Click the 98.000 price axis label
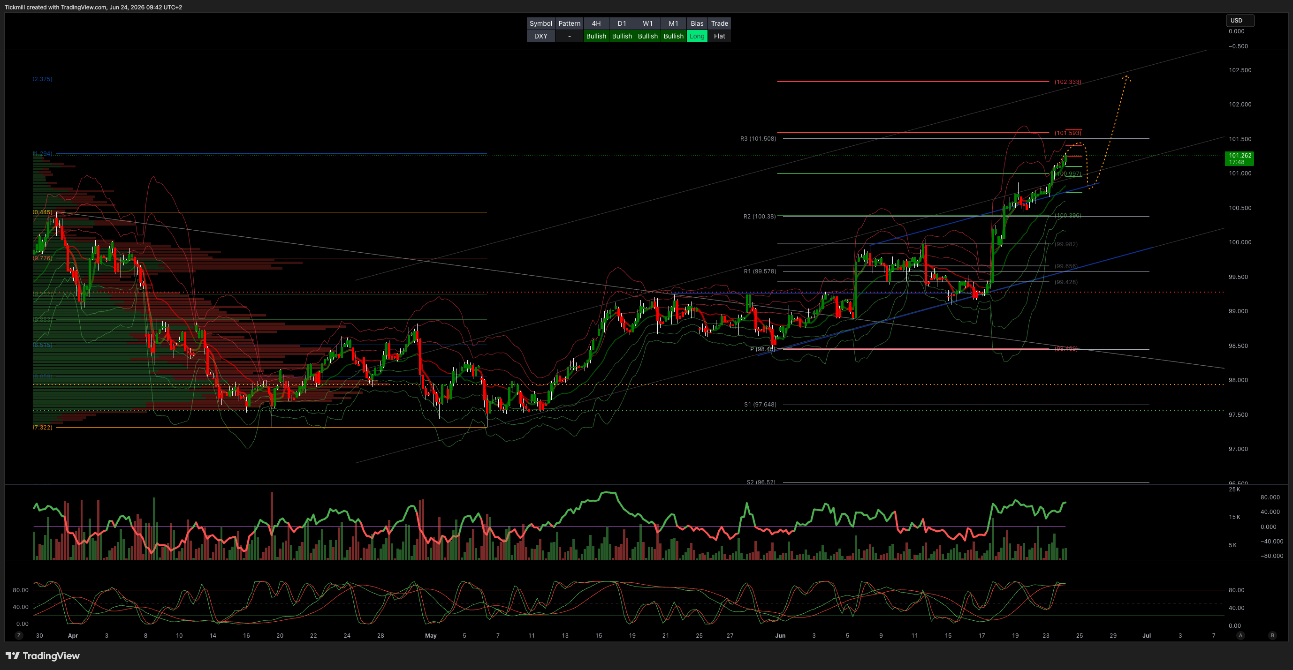This screenshot has height=670, width=1293. tap(1238, 380)
